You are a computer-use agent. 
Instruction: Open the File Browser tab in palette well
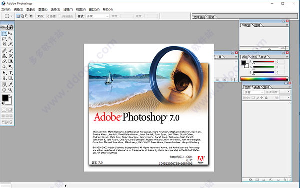point(199,17)
